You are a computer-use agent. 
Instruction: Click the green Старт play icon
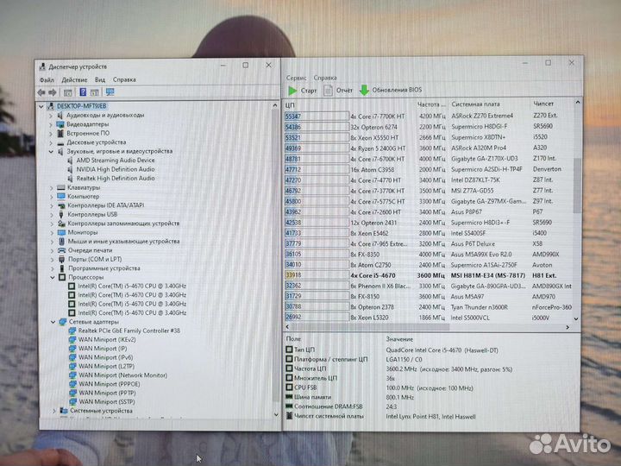tap(292, 91)
